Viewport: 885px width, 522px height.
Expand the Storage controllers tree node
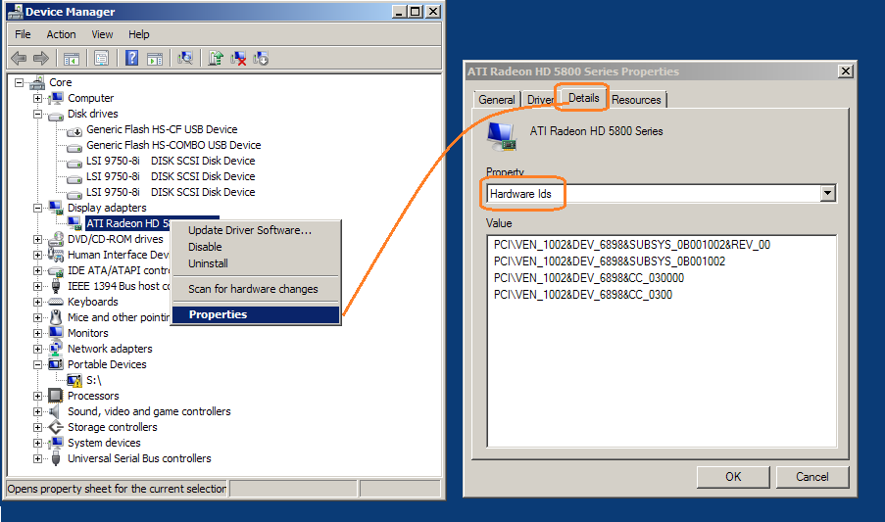pos(37,427)
